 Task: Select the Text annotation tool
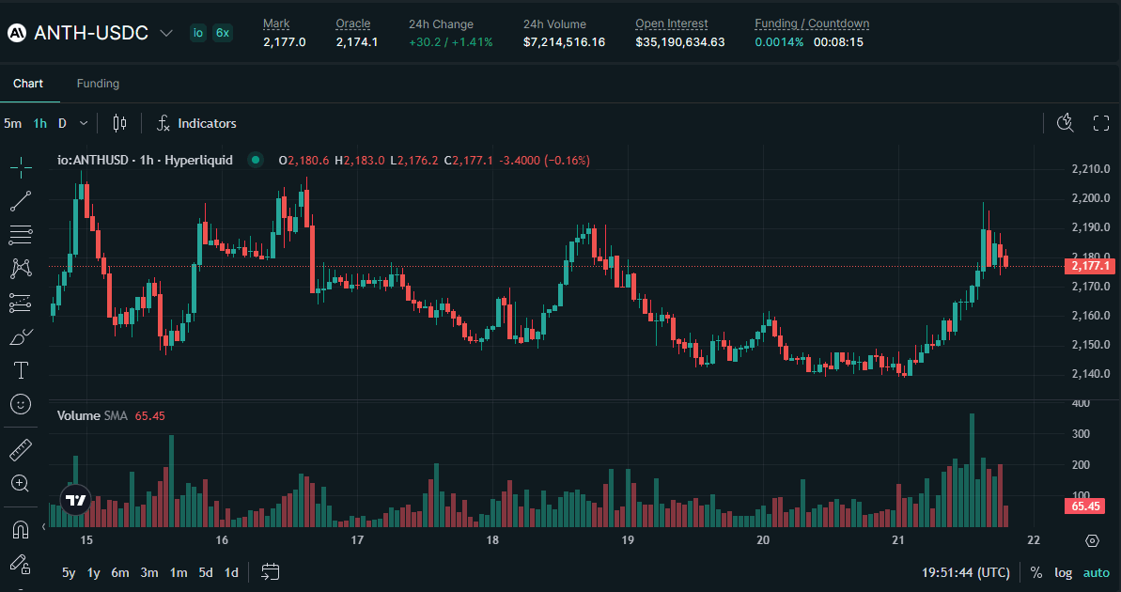[21, 370]
